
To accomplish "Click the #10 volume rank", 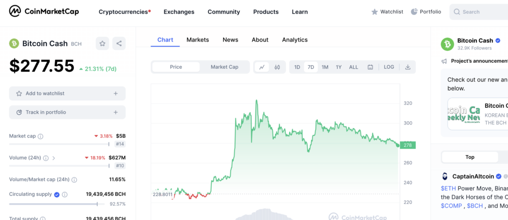I will coord(120,166).
